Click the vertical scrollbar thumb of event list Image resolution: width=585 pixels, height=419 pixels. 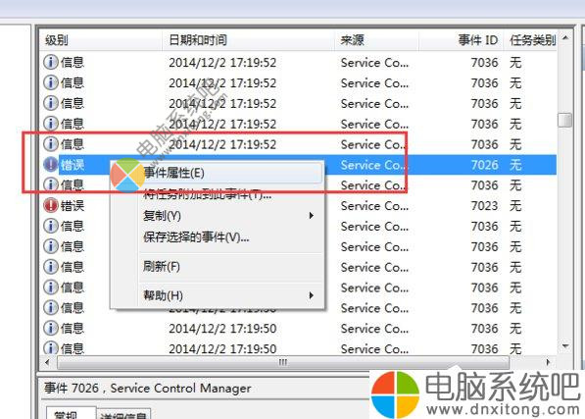pos(564,120)
